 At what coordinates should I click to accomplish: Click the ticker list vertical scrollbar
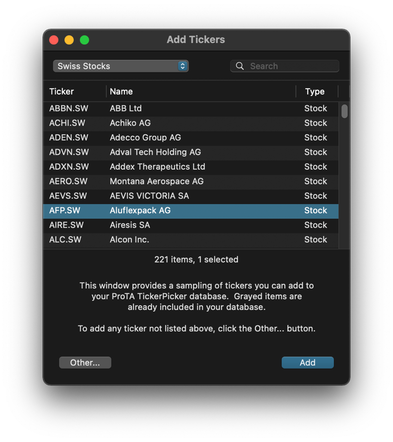pos(344,176)
